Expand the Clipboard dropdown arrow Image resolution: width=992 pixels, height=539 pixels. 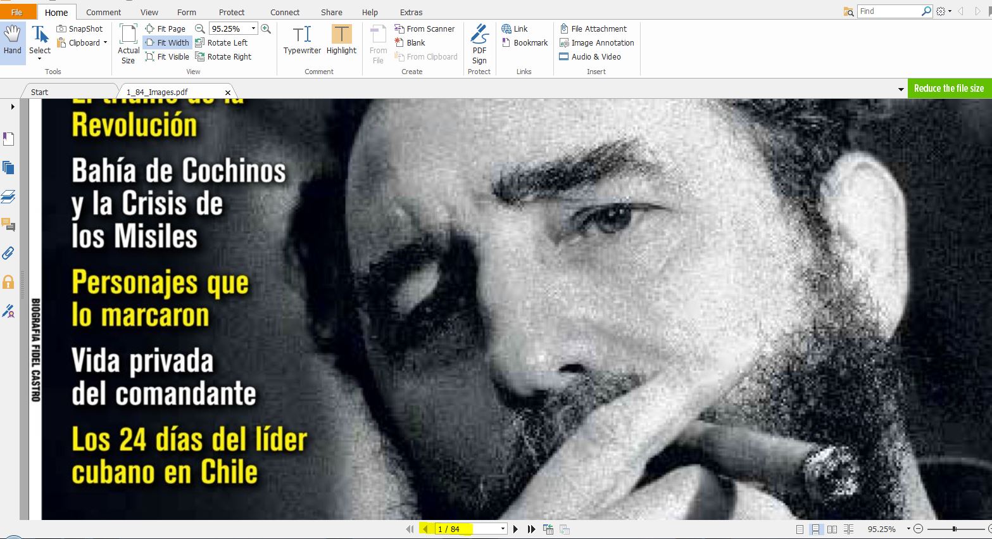(105, 42)
